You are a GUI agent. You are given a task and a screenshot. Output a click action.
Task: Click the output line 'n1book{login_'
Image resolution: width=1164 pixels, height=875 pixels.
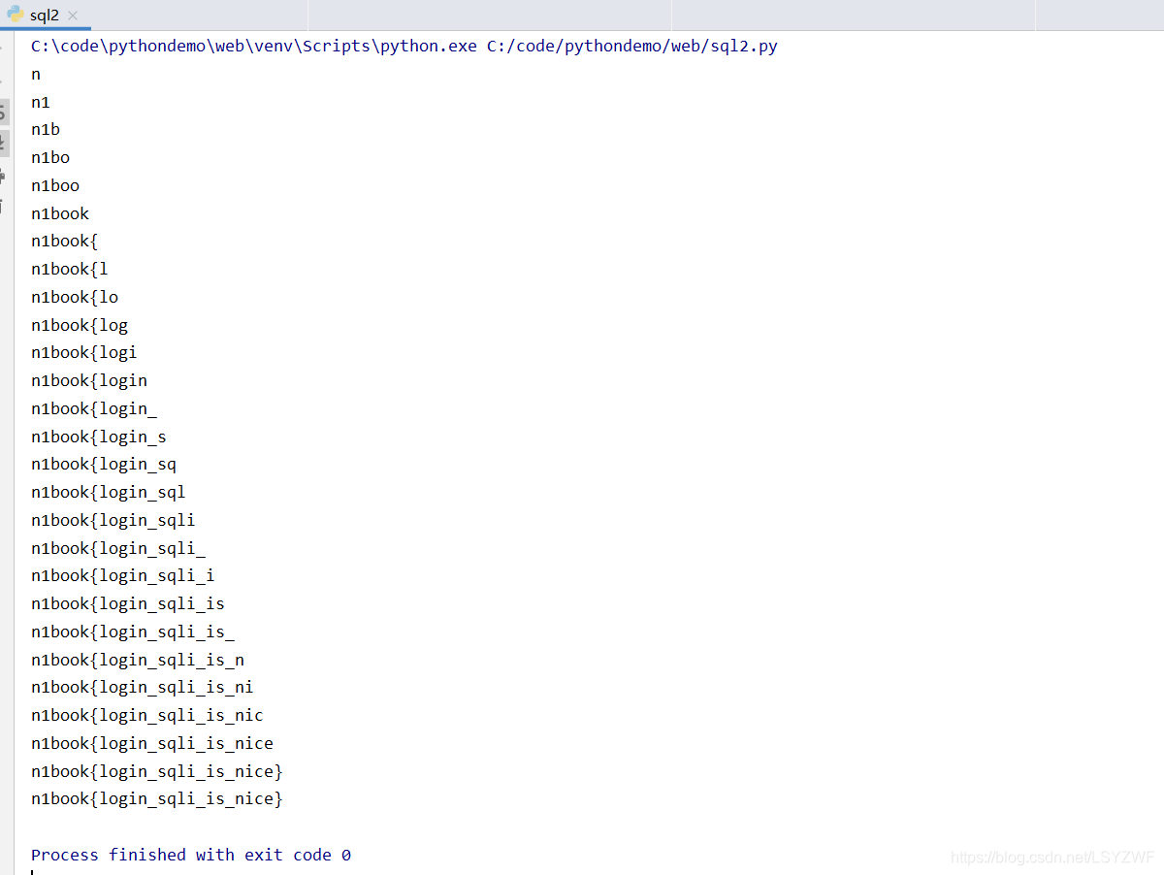point(94,408)
